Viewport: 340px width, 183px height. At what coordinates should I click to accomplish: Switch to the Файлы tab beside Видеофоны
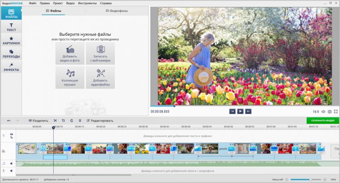point(53,11)
